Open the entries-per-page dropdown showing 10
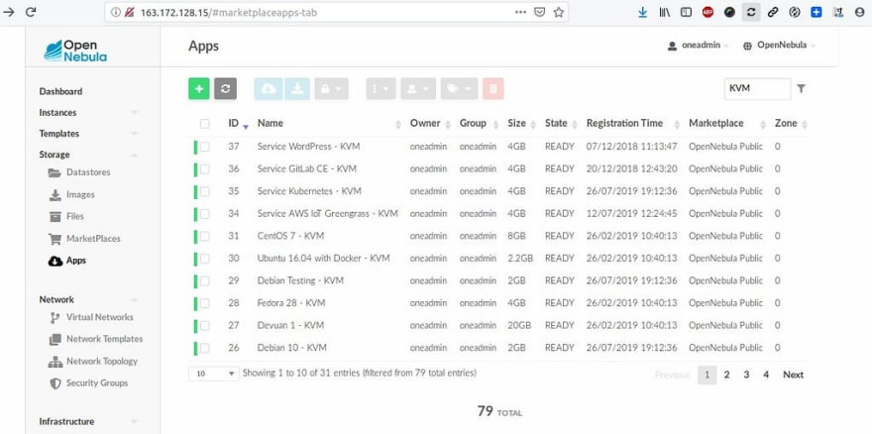The image size is (872, 434). tap(214, 374)
